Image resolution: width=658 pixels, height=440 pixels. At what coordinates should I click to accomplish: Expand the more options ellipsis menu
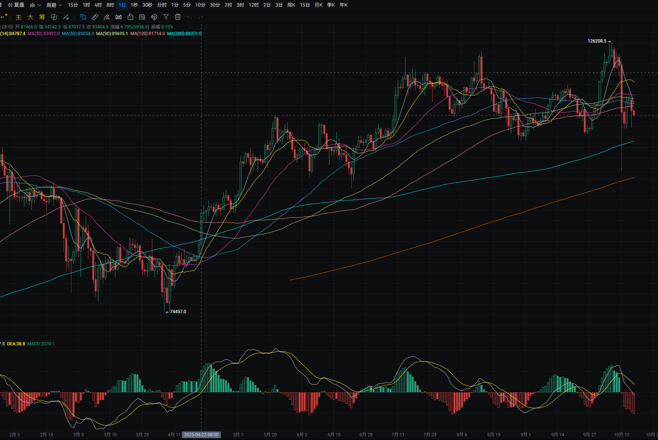tap(3, 17)
